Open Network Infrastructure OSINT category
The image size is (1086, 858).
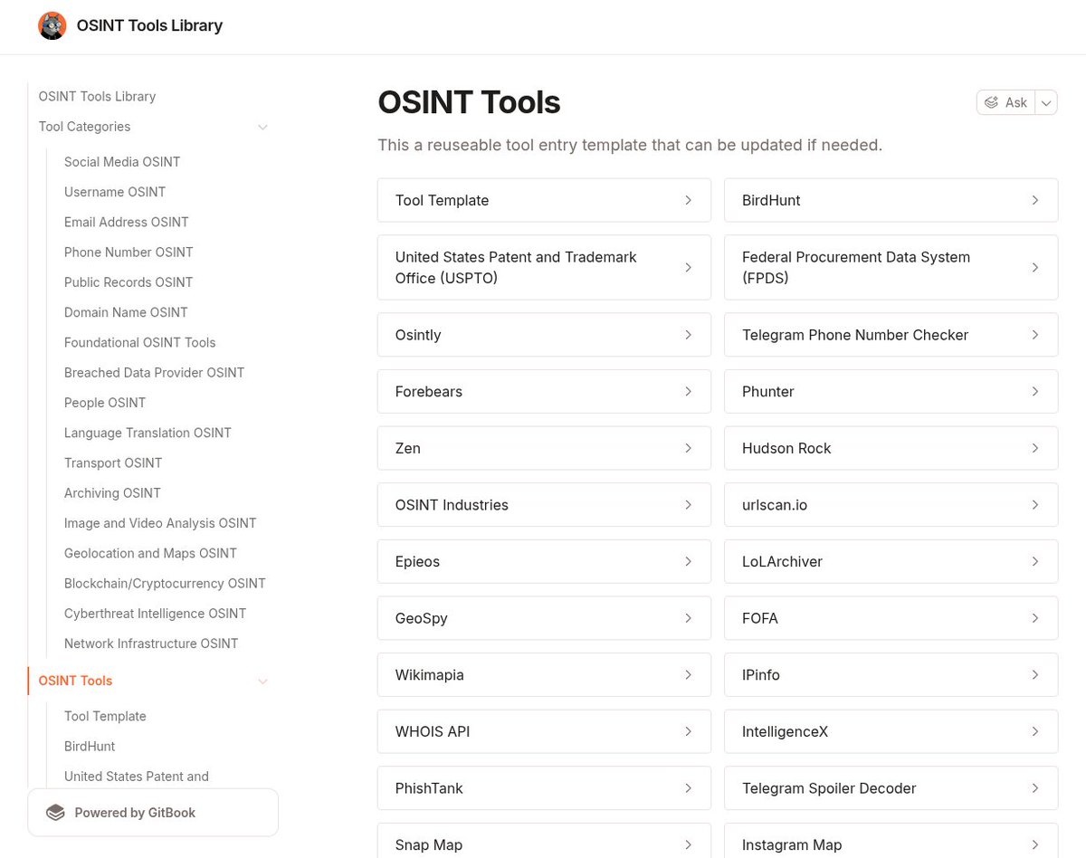(151, 643)
